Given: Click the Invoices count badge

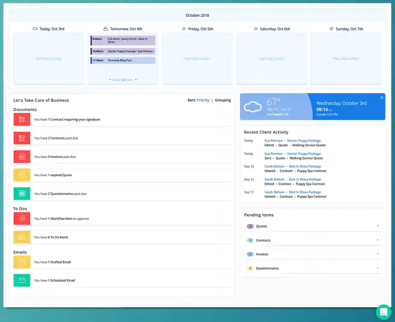Looking at the screenshot, I should (250, 254).
